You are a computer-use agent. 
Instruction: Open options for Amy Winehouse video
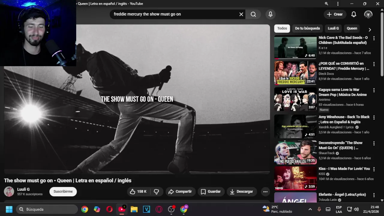coord(374,117)
